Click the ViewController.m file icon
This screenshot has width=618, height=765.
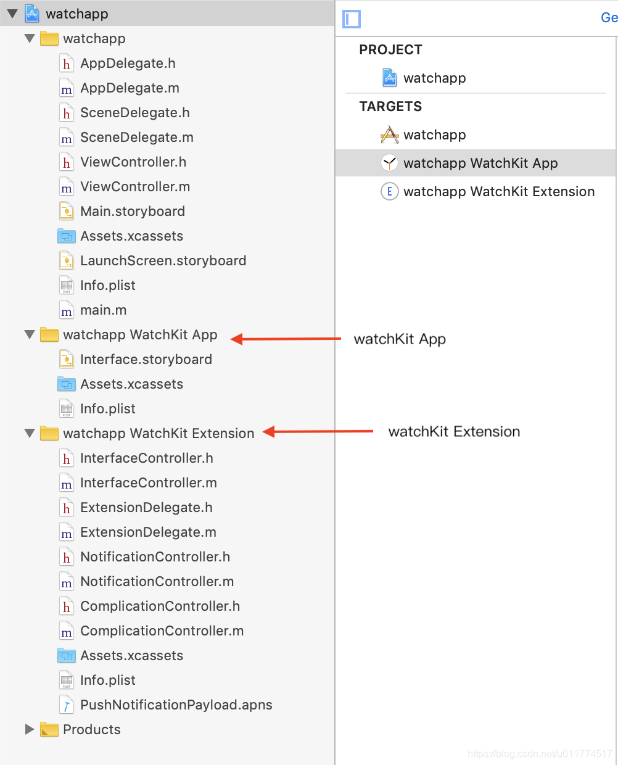(x=67, y=186)
